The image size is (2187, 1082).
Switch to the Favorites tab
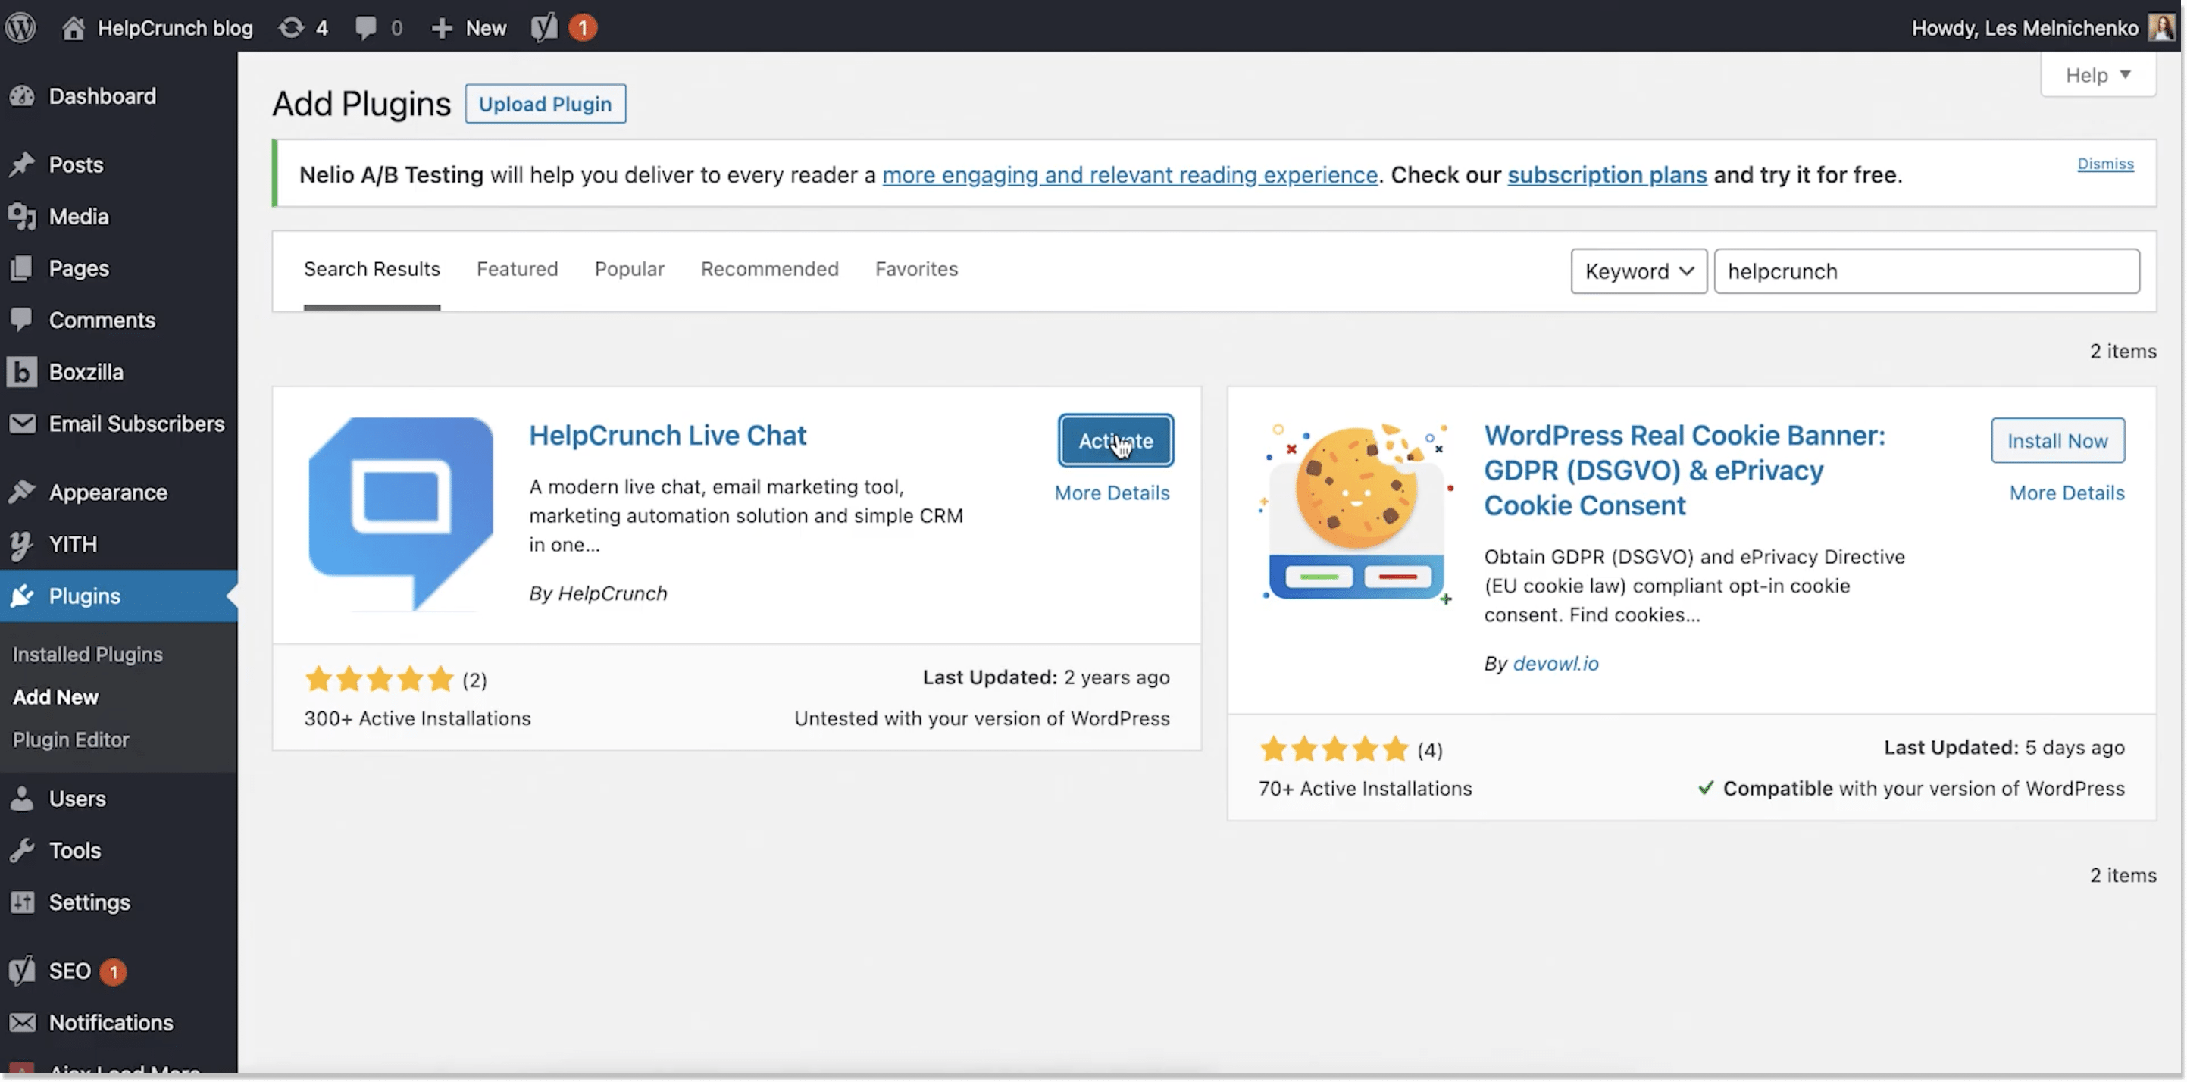(x=916, y=269)
